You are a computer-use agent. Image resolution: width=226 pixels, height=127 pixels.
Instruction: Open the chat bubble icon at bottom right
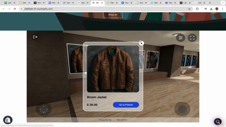(x=218, y=122)
